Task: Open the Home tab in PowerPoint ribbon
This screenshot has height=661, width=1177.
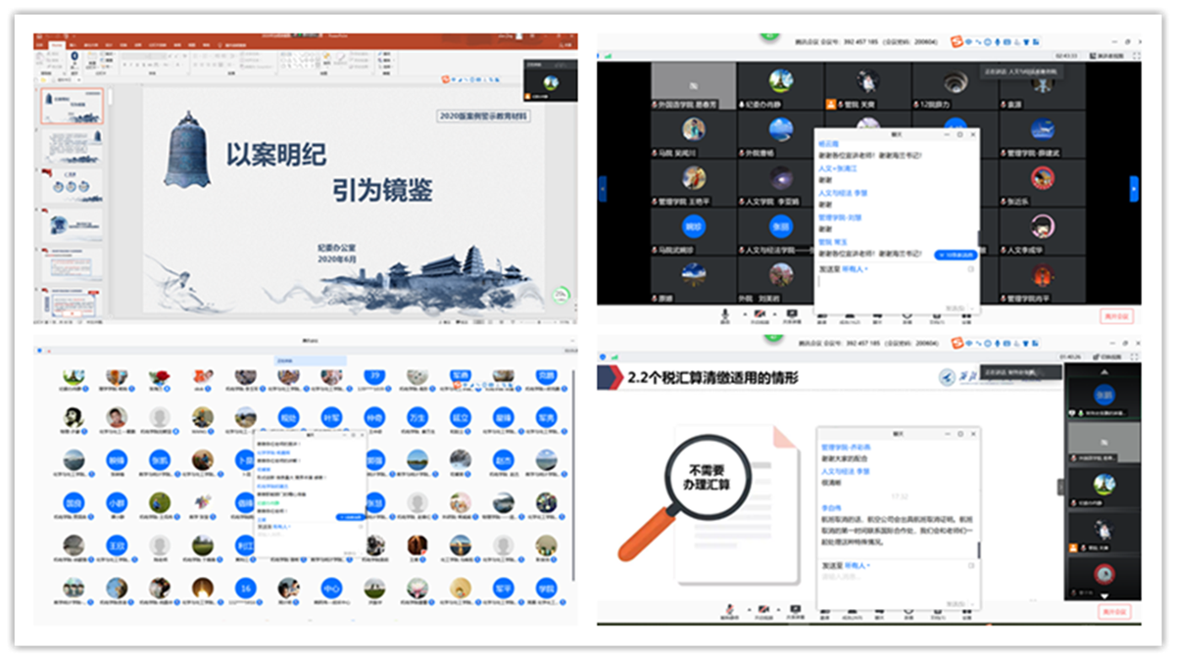Action: (x=57, y=45)
